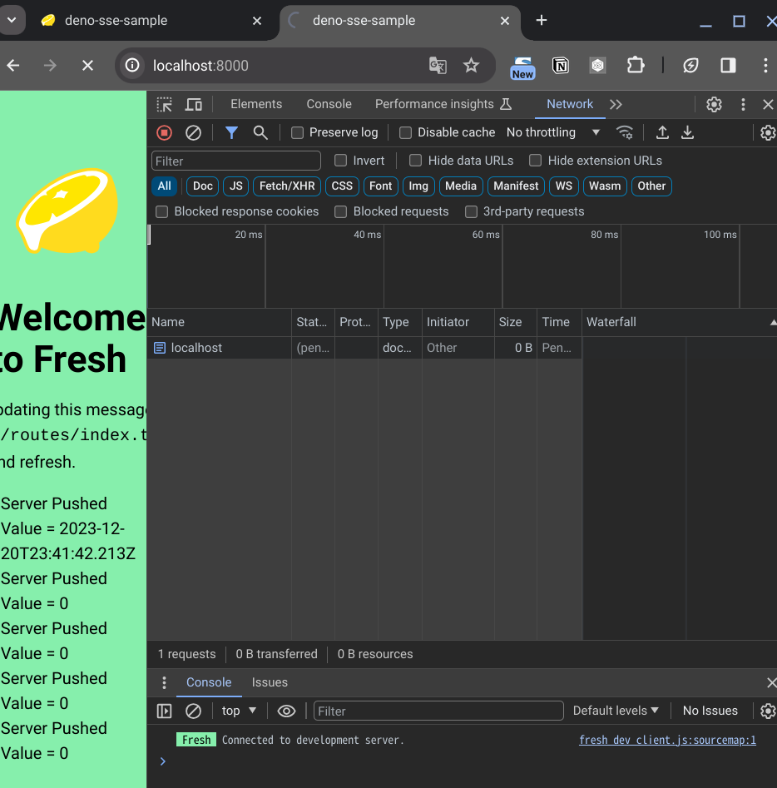The width and height of the screenshot is (777, 788).
Task: Expand the Default levels dropdown
Action: click(x=616, y=711)
